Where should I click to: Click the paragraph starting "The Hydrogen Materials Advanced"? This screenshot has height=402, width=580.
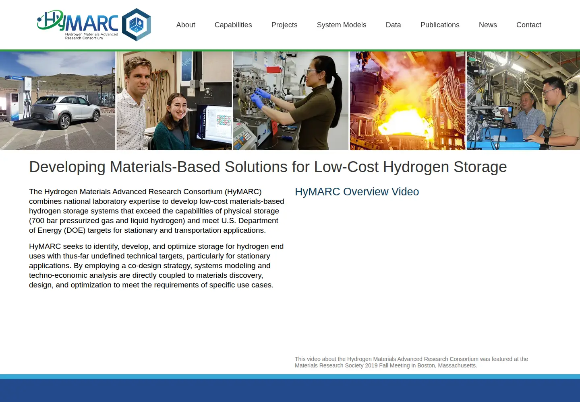[157, 211]
